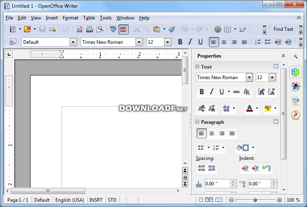Open sidebar Gallery picture icon

tap(296, 100)
